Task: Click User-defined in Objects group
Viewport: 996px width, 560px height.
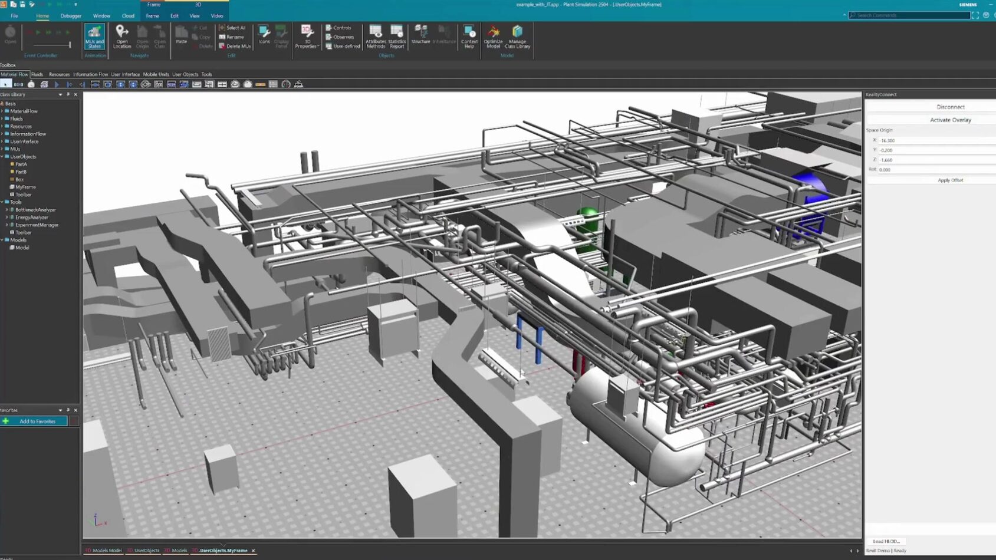Action: (343, 46)
